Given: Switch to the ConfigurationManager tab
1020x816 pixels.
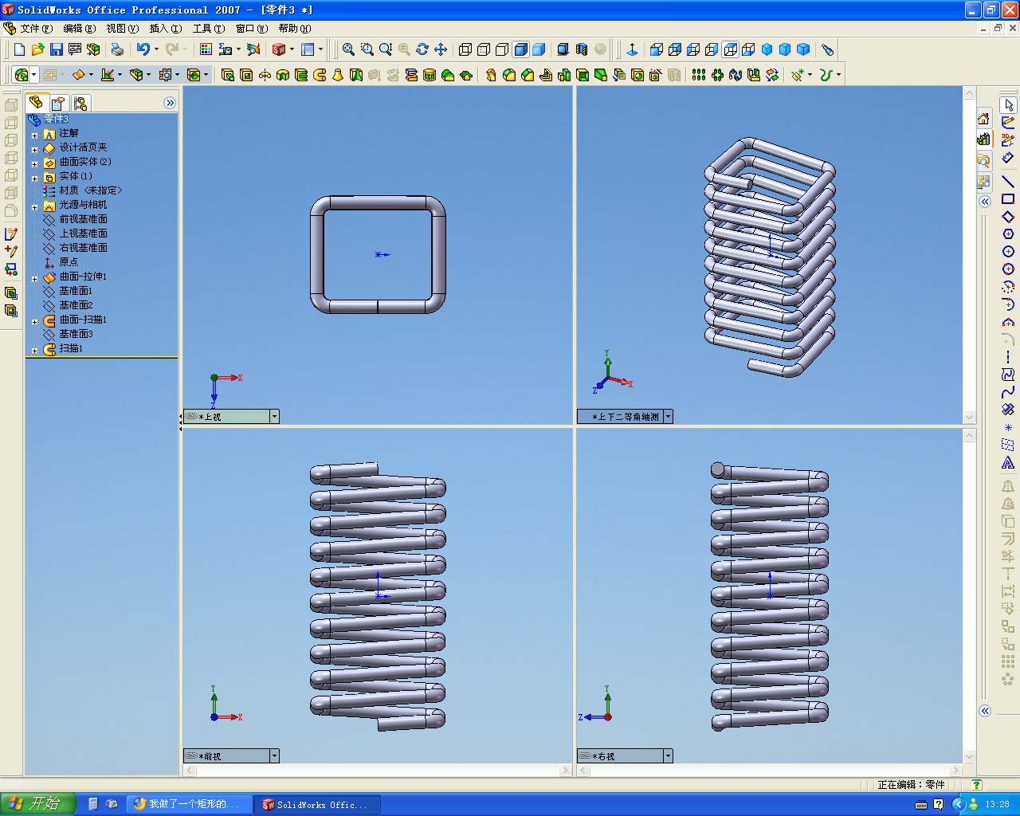Looking at the screenshot, I should [80, 104].
